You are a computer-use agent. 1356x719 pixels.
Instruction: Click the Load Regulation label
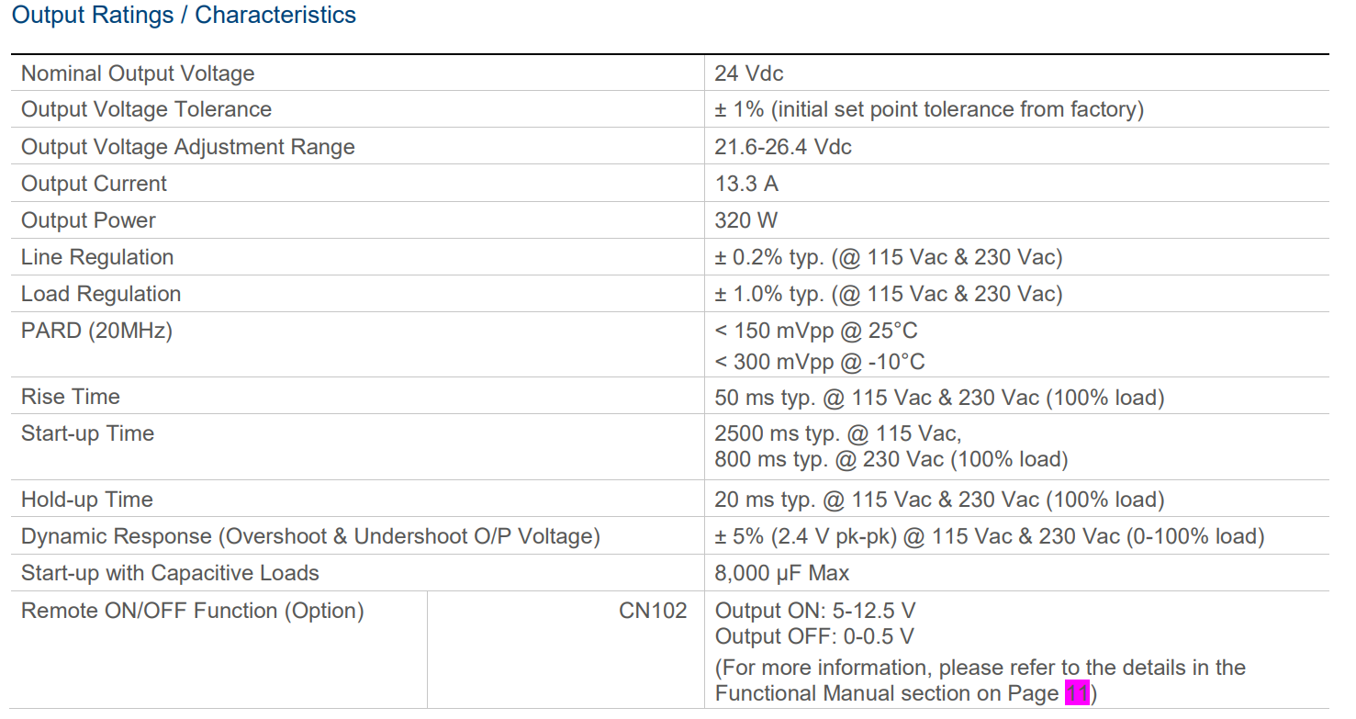click(101, 294)
